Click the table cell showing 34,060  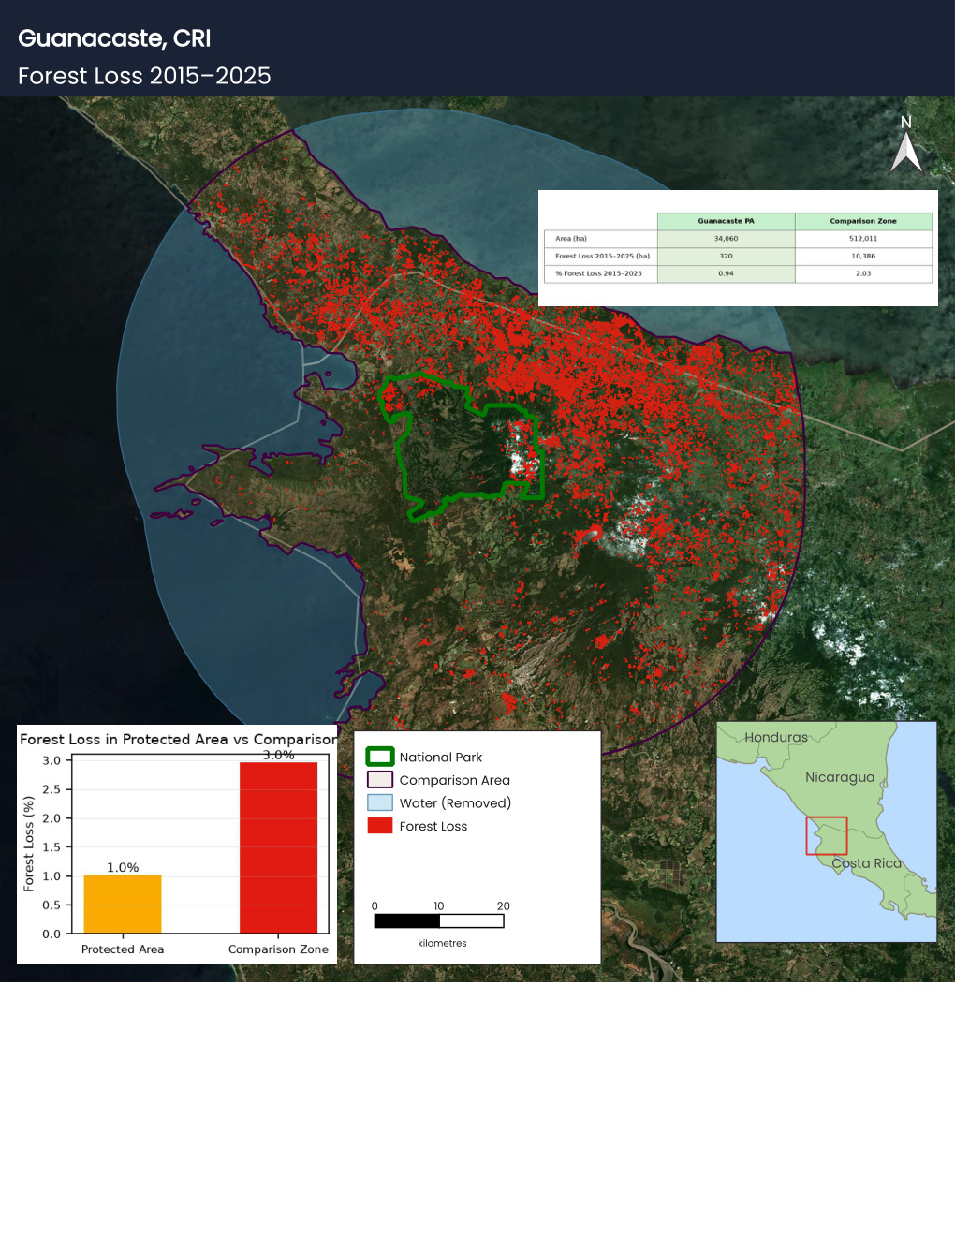click(726, 239)
